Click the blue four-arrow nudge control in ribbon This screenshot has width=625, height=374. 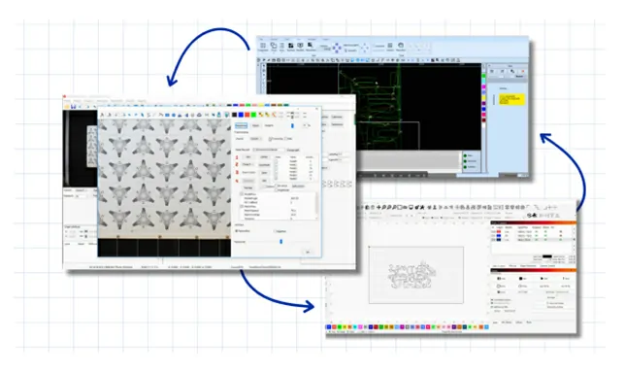(x=337, y=48)
